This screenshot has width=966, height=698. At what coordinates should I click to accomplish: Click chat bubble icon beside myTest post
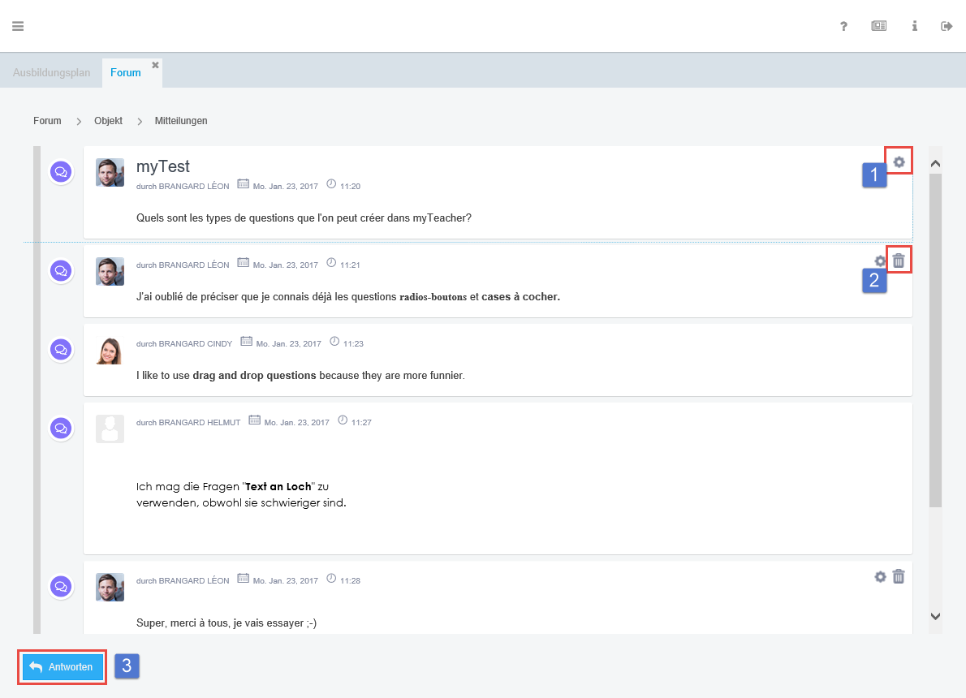(x=61, y=172)
